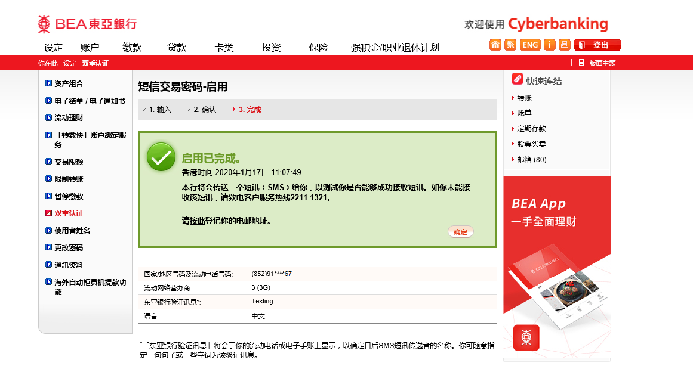Open 邮箱 (80) quick link
This screenshot has width=693, height=369.
(x=531, y=159)
